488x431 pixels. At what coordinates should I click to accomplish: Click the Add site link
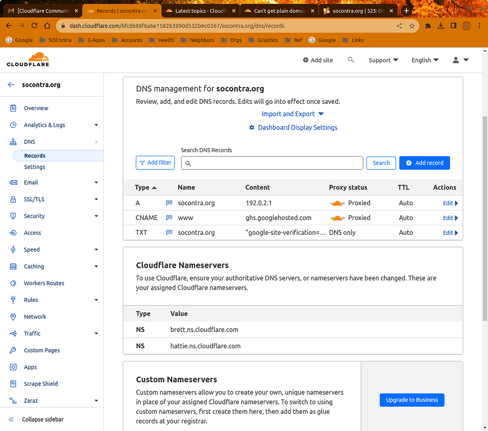click(318, 60)
